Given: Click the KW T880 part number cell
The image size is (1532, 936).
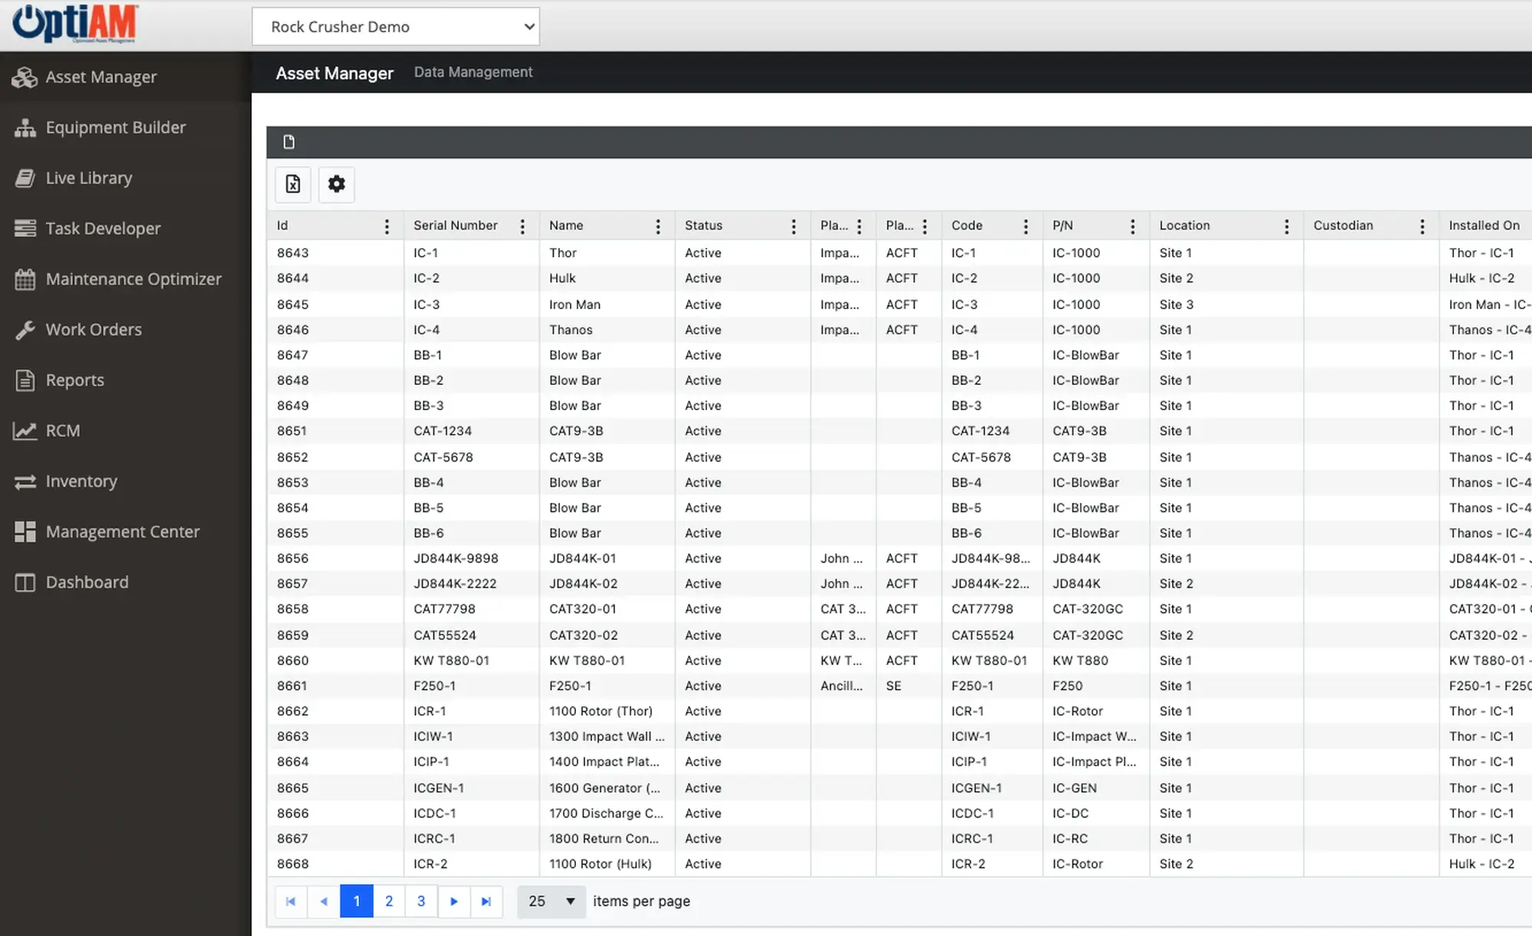Looking at the screenshot, I should 1096,660.
